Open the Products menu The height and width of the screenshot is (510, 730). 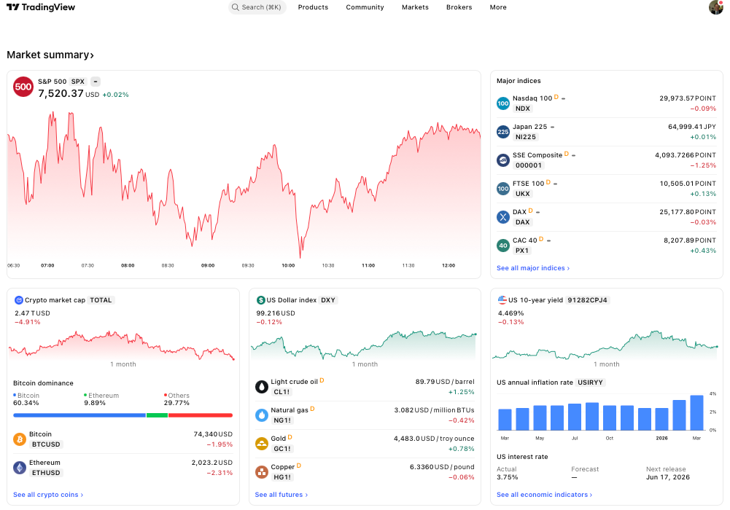[x=313, y=7]
